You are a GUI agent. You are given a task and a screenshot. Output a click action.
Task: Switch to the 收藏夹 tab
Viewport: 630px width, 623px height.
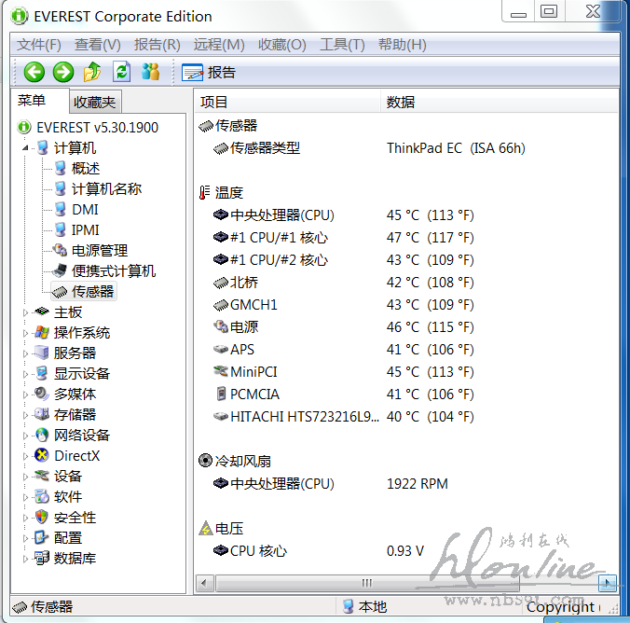pyautogui.click(x=95, y=103)
